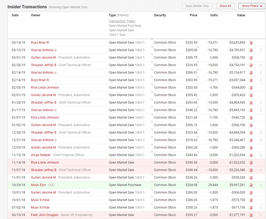Select units 29,844 in Musk Elon row
The width and height of the screenshot is (266, 219).
(x=213, y=185)
